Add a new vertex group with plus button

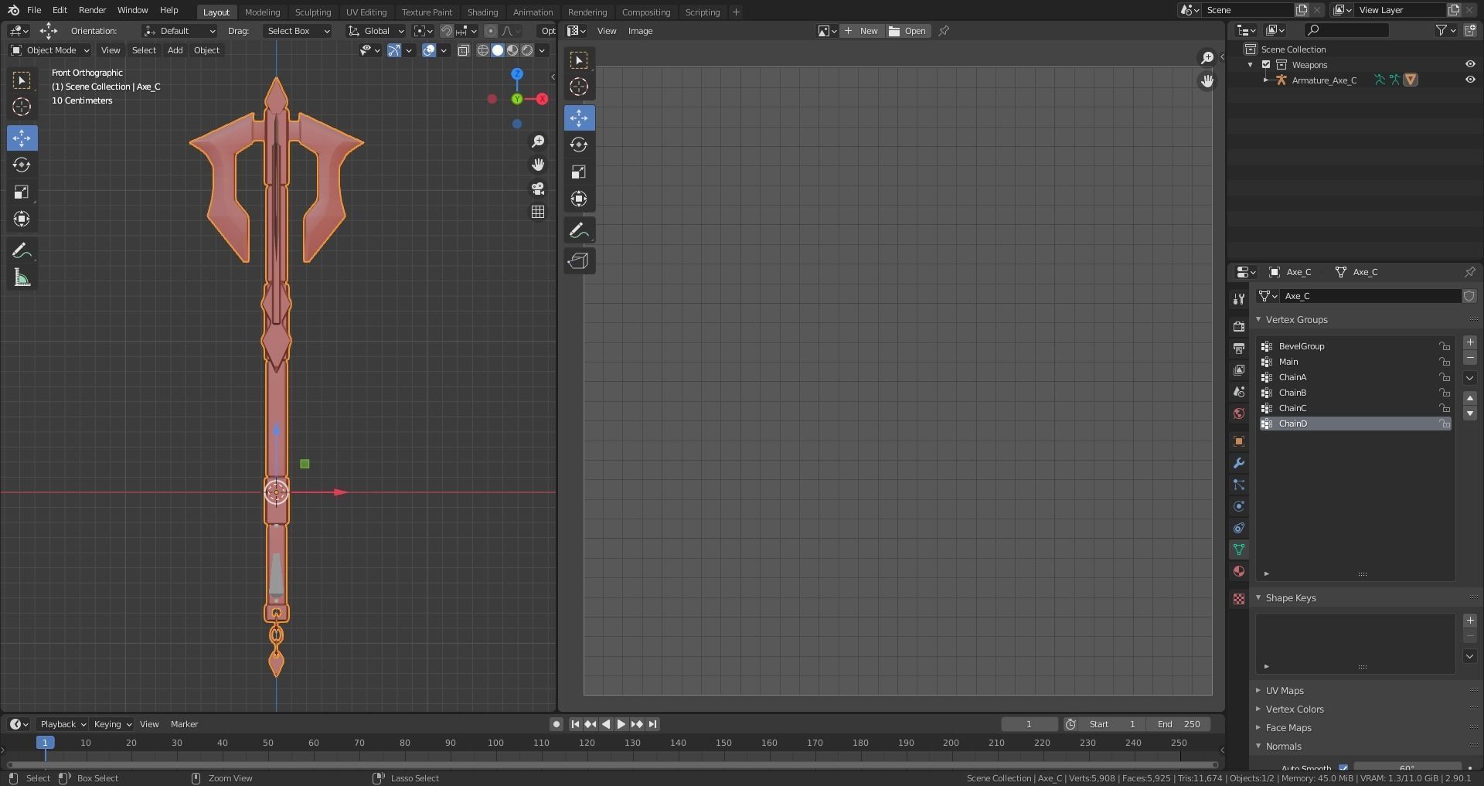1470,342
